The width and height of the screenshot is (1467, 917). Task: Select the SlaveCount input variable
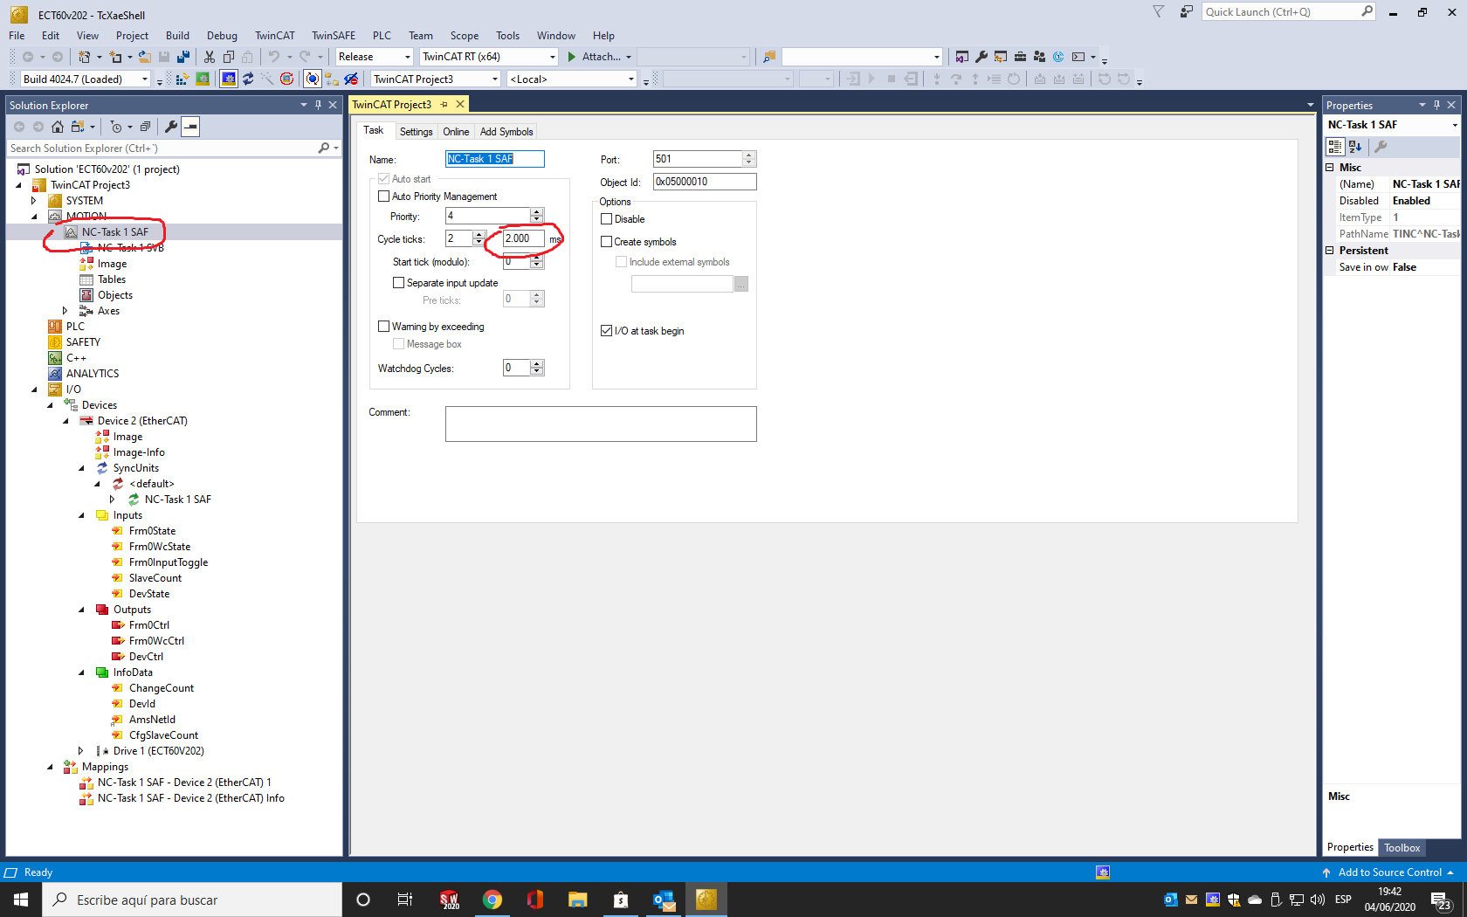(155, 578)
